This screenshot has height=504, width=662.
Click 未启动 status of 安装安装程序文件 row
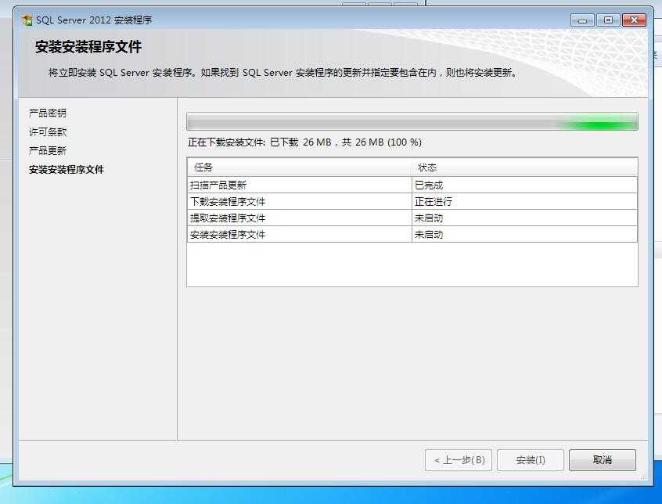[x=524, y=234]
